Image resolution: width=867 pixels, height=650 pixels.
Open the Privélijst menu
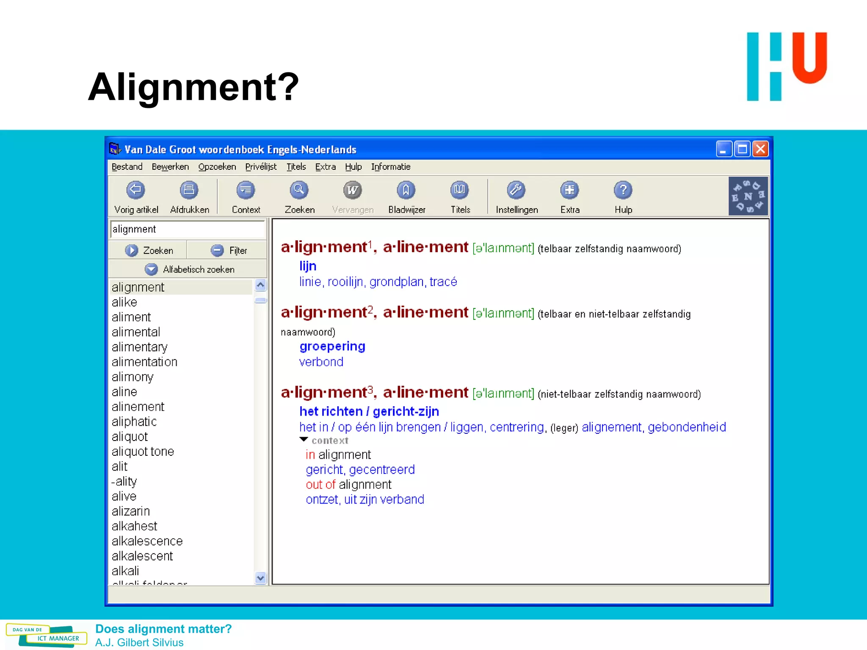pyautogui.click(x=261, y=167)
